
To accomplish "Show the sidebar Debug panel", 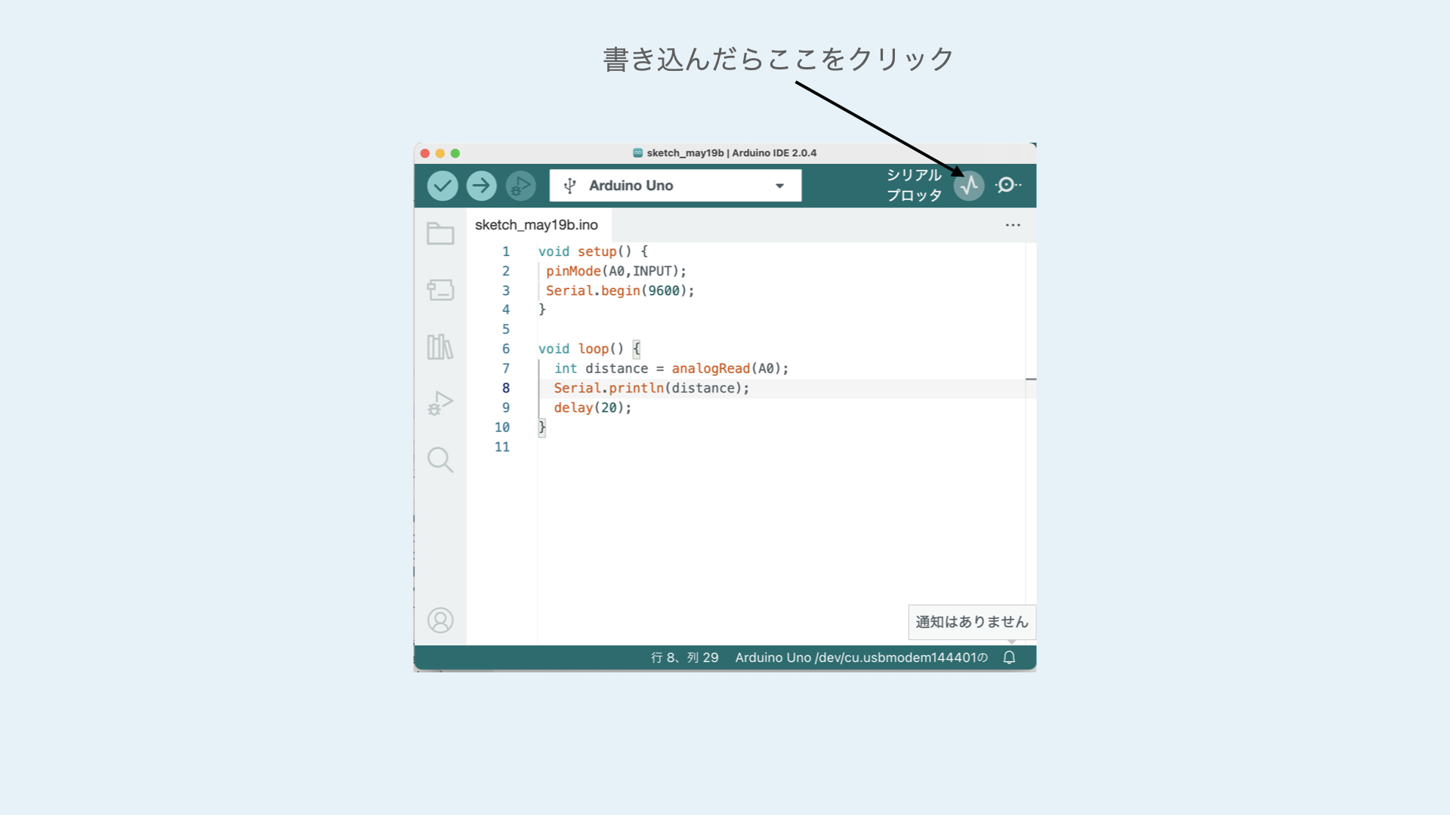I will 440,403.
